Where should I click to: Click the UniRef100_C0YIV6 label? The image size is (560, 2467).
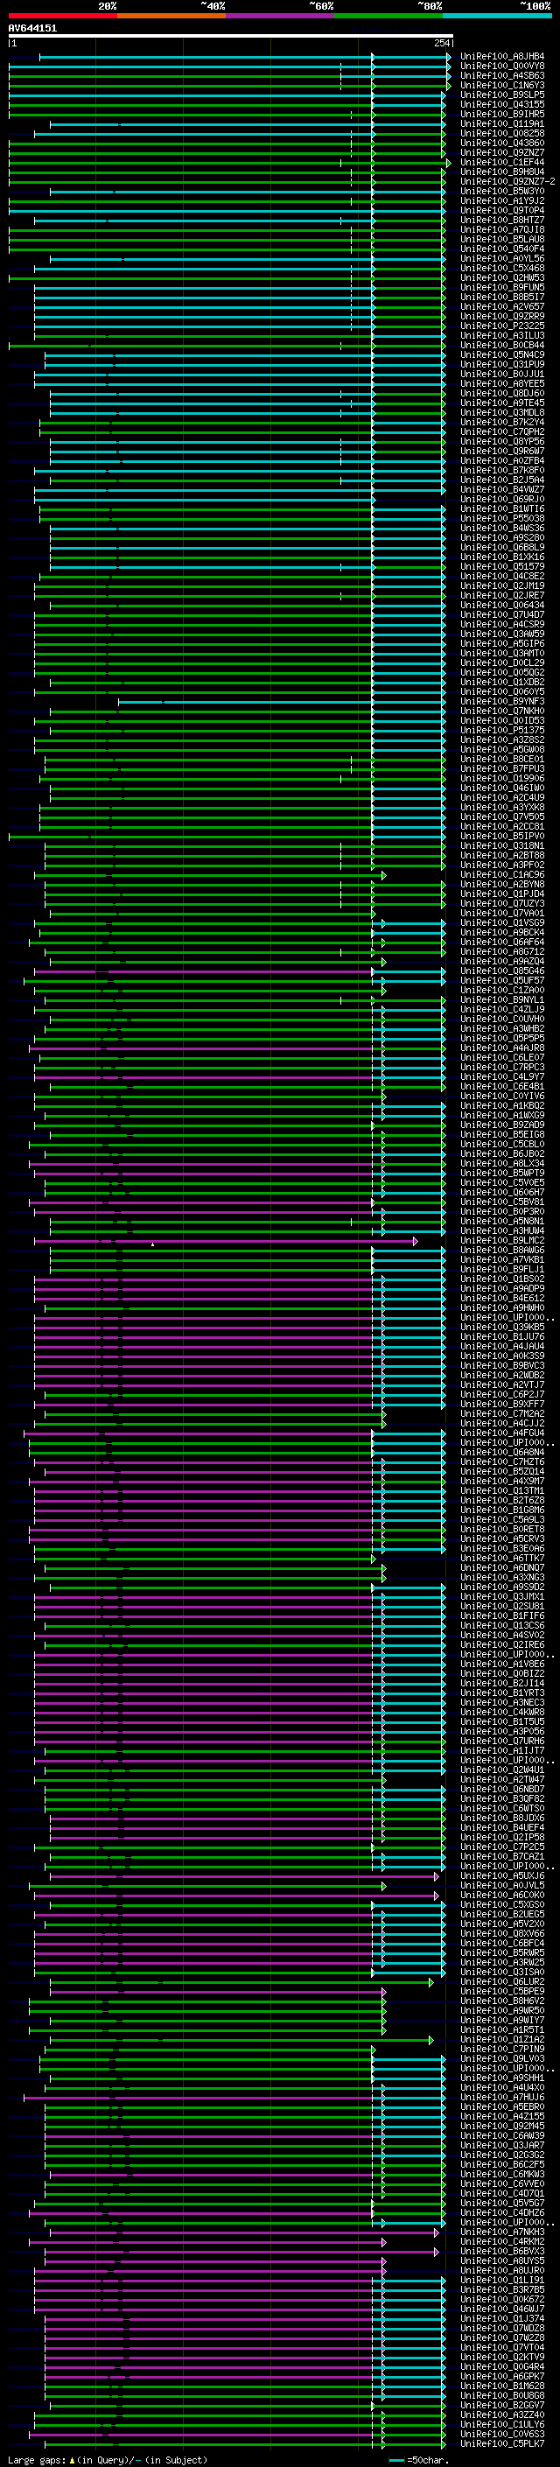pos(502,1097)
